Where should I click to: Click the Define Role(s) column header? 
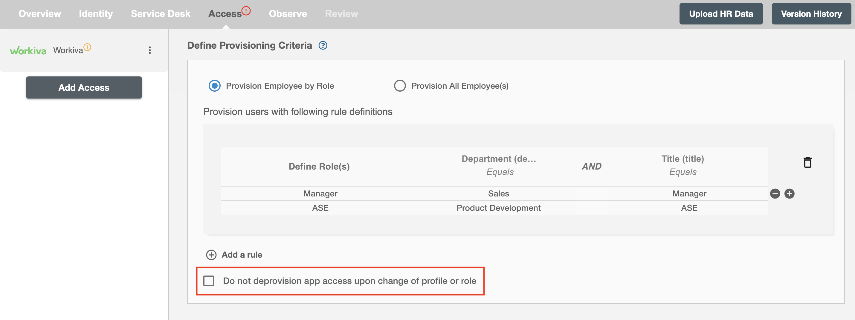tap(319, 167)
